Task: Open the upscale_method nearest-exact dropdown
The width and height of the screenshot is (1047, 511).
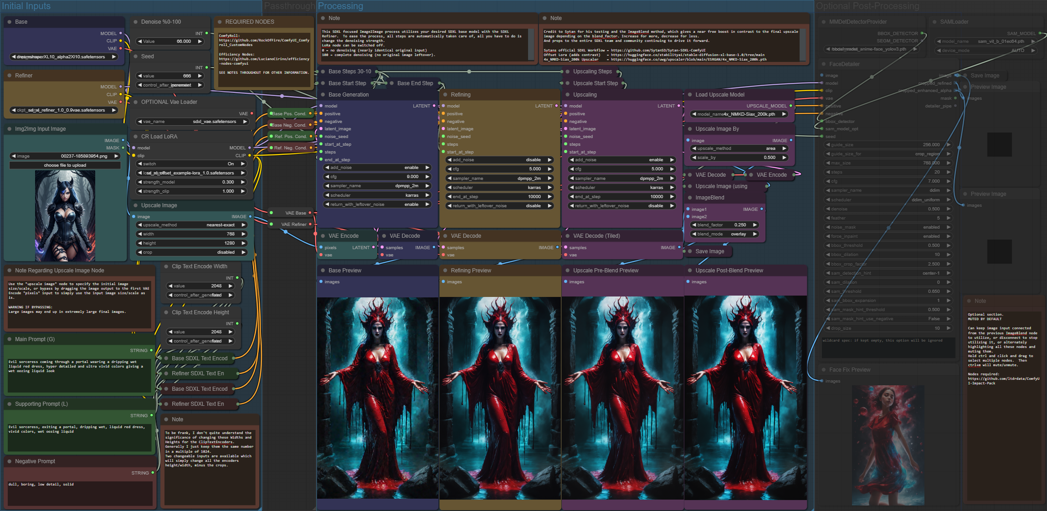Action: [191, 225]
